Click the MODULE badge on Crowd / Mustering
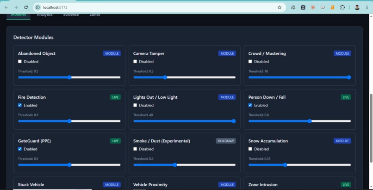Viewport: 373px width, 190px height. click(342, 53)
